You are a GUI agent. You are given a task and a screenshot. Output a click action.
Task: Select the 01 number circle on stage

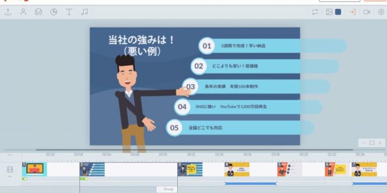coord(207,46)
